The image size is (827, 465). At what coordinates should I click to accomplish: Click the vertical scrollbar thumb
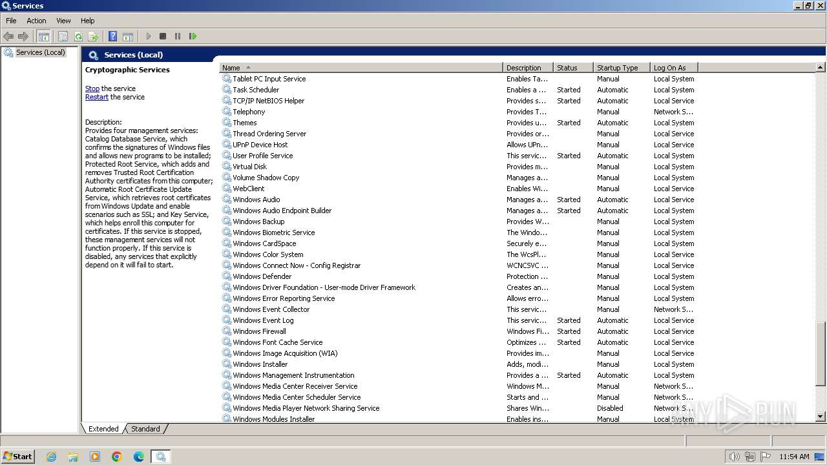821,355
